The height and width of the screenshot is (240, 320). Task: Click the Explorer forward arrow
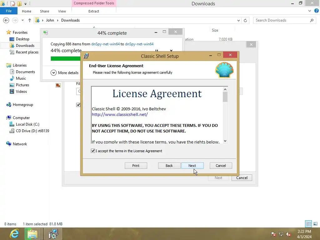pos(15,20)
